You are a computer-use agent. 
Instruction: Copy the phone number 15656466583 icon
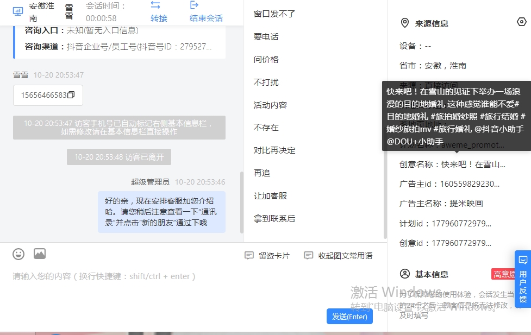pos(71,95)
